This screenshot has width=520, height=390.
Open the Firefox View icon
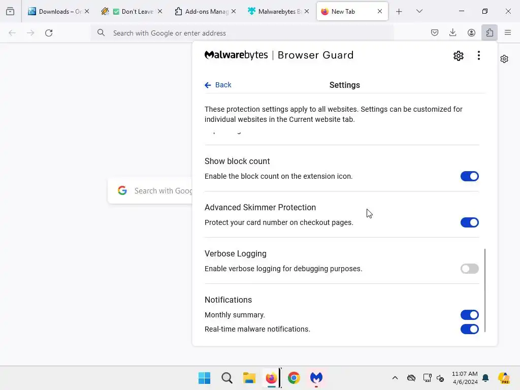(10, 11)
